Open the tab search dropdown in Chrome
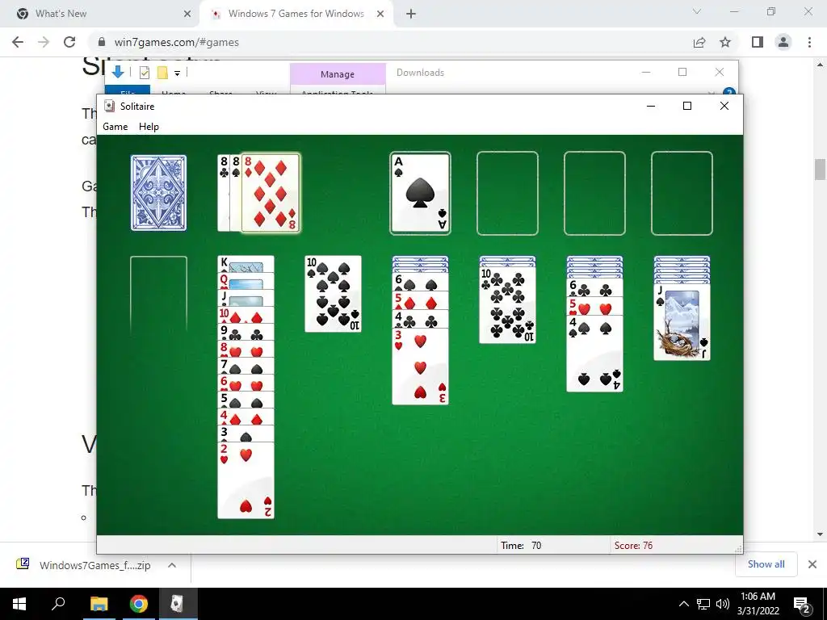This screenshot has width=827, height=620. click(x=697, y=11)
